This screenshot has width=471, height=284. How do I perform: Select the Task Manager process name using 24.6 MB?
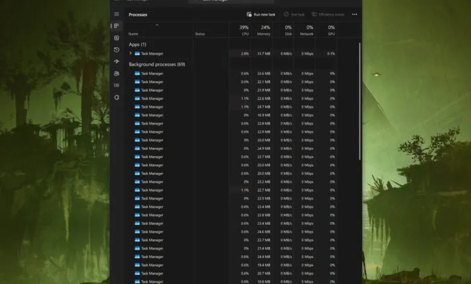tap(152, 231)
